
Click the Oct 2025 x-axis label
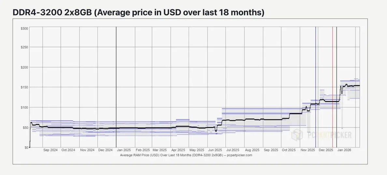point(289,150)
